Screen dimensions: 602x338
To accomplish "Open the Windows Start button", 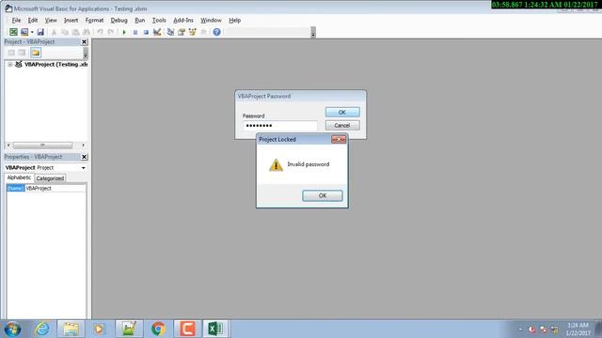I will tap(12, 330).
